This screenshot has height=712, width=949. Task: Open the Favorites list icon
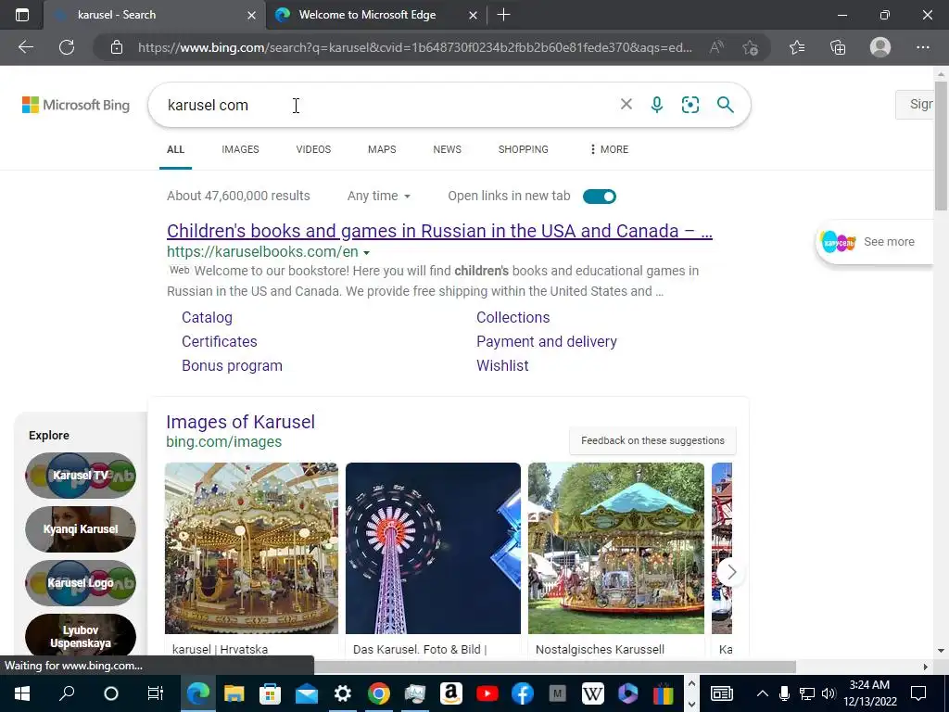797,47
